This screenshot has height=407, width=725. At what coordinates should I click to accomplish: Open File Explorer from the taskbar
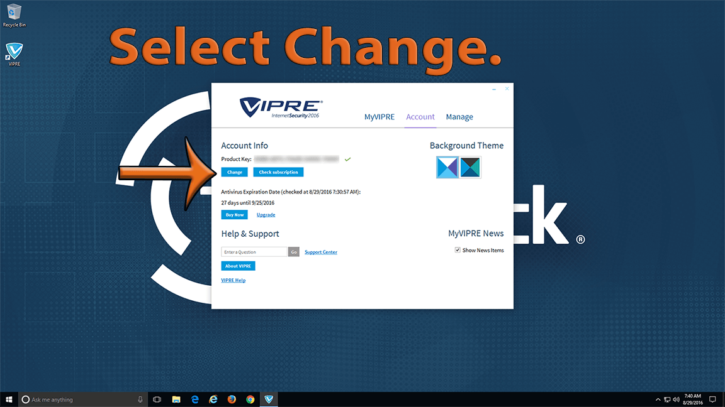176,399
